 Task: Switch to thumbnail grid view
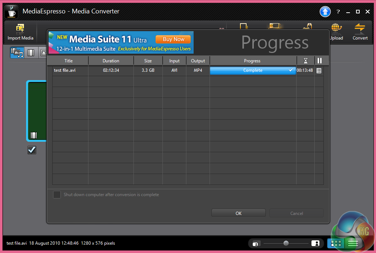[x=336, y=244]
